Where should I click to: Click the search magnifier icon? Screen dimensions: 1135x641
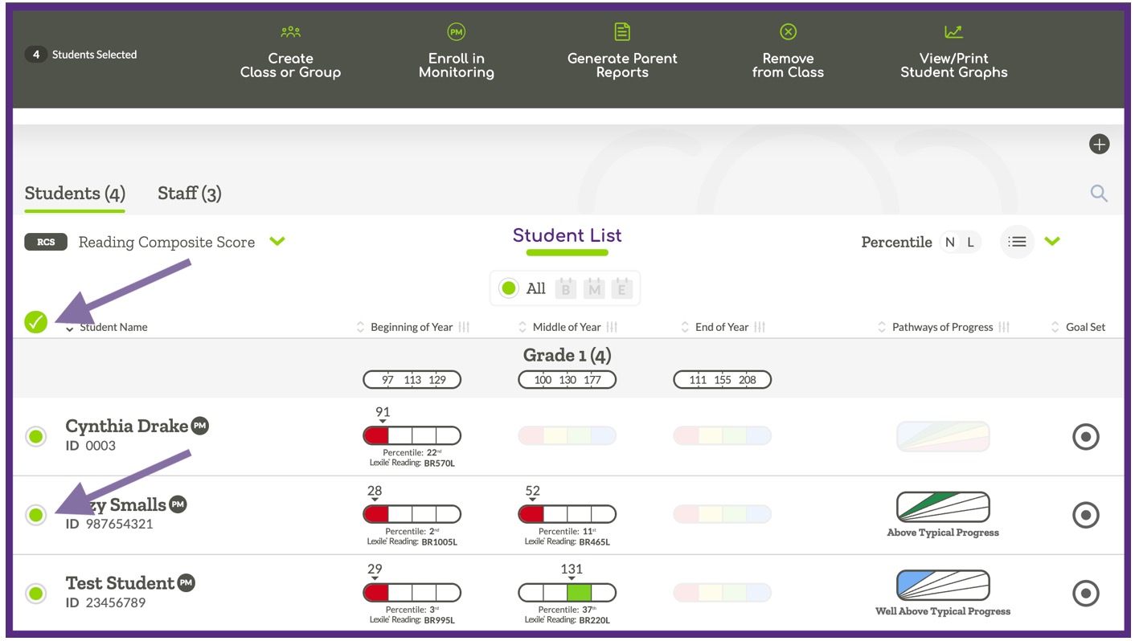pos(1098,193)
